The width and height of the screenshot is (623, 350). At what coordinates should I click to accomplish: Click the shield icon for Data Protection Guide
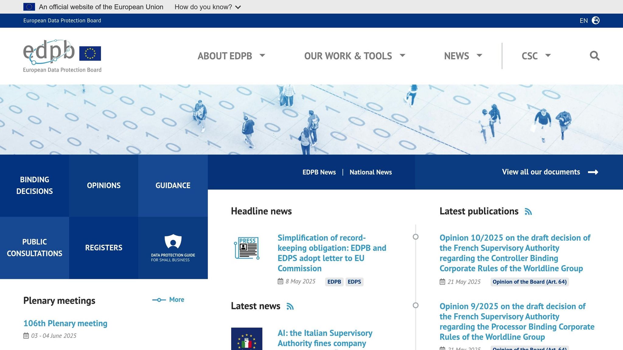pyautogui.click(x=173, y=242)
